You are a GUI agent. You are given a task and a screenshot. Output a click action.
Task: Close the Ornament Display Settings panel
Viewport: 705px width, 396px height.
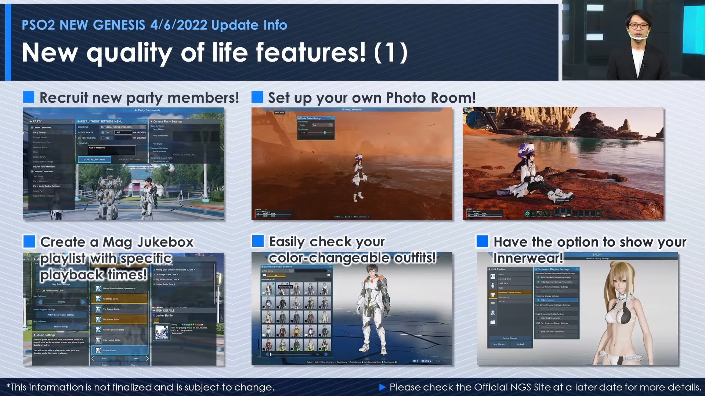pos(577,269)
